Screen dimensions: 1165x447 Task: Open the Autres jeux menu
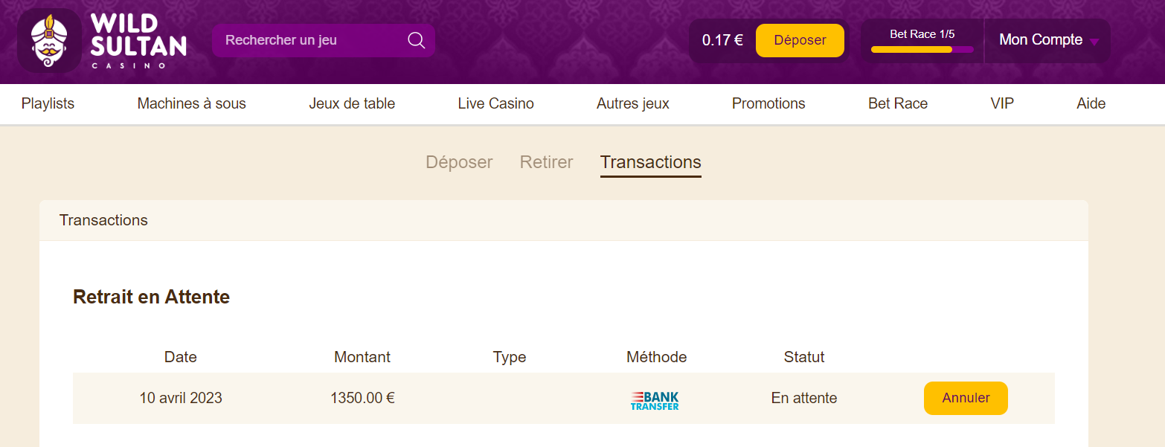pos(632,103)
